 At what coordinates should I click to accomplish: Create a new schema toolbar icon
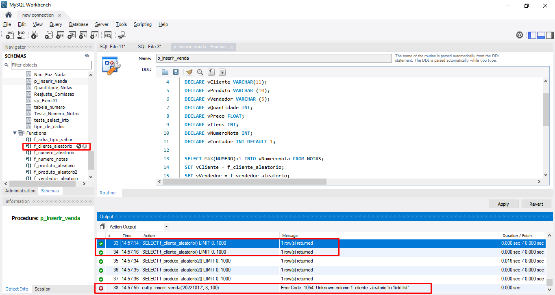click(49, 35)
